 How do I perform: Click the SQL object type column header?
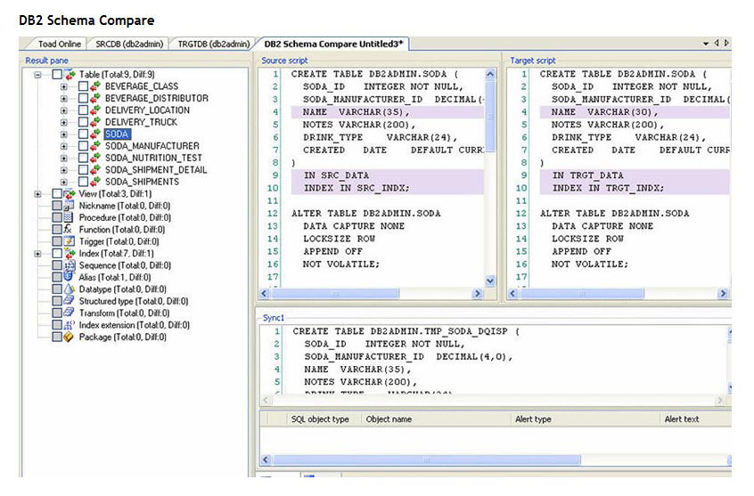tap(320, 419)
